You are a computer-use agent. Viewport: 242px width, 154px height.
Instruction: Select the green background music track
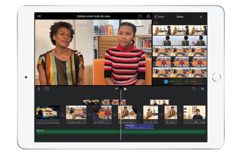pyautogui.click(x=121, y=132)
